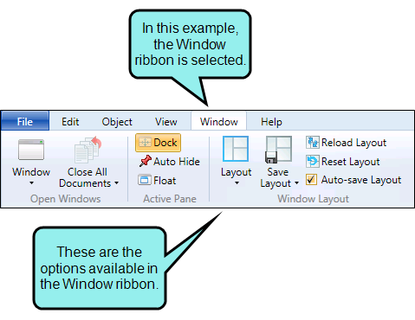
Task: Click the Auto-save Layout label text
Action: click(x=361, y=180)
